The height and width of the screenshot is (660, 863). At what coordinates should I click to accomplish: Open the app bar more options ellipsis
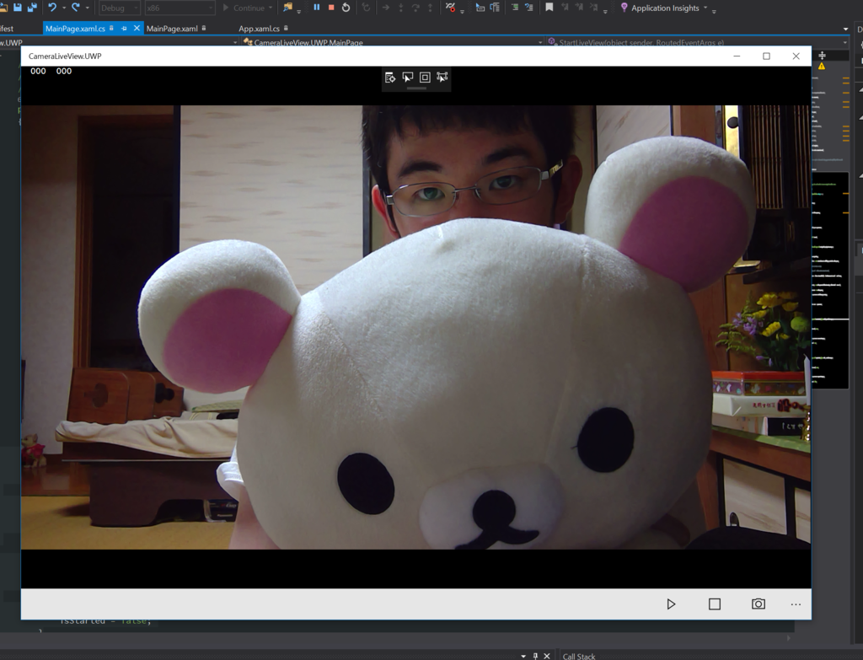click(x=796, y=604)
